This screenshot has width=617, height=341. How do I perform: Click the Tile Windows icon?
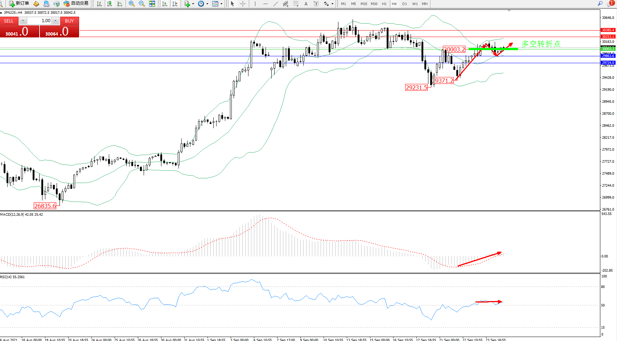152,4
